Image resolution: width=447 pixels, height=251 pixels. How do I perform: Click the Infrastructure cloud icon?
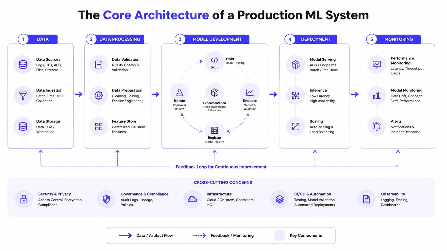point(192,199)
